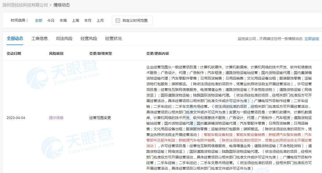Screen dimensions: 322x173
Task: Select the 本月 time filter
Action: pyautogui.click(x=88, y=20)
